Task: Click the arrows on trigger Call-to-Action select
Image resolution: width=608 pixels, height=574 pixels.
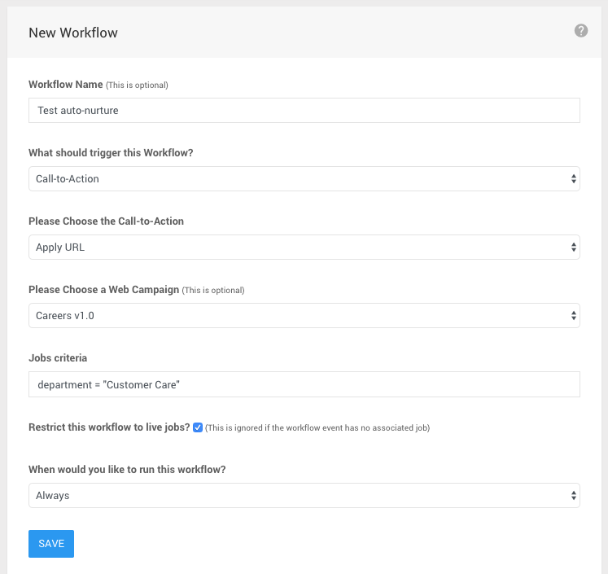Action: pos(574,179)
